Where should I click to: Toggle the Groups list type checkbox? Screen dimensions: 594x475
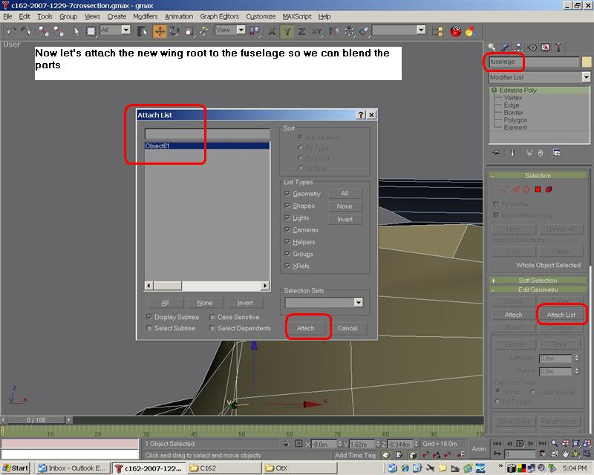point(287,254)
